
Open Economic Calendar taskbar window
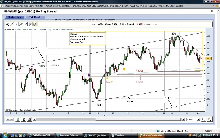[69, 135]
